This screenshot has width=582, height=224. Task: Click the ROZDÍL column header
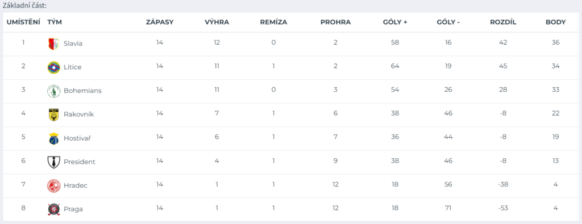pos(503,22)
